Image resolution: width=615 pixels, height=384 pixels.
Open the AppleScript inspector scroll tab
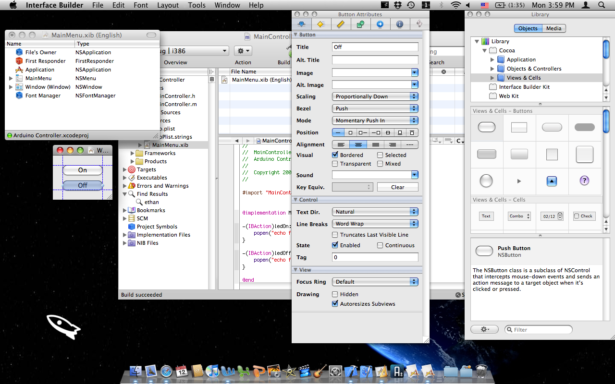tap(419, 24)
